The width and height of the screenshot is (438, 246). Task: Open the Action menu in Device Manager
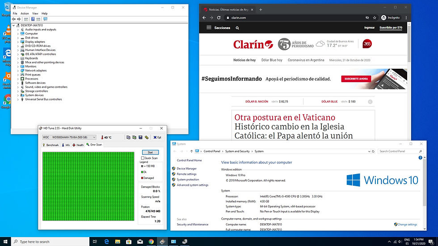[25, 13]
